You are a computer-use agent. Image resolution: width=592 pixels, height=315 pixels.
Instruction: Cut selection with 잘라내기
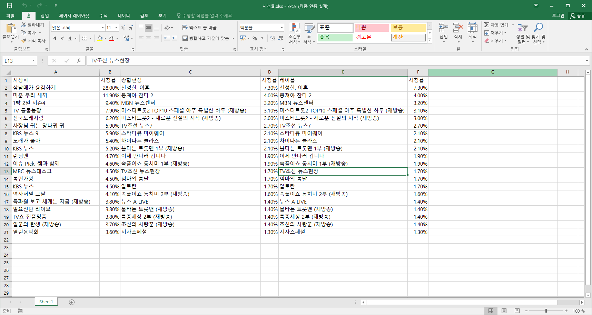[33, 25]
